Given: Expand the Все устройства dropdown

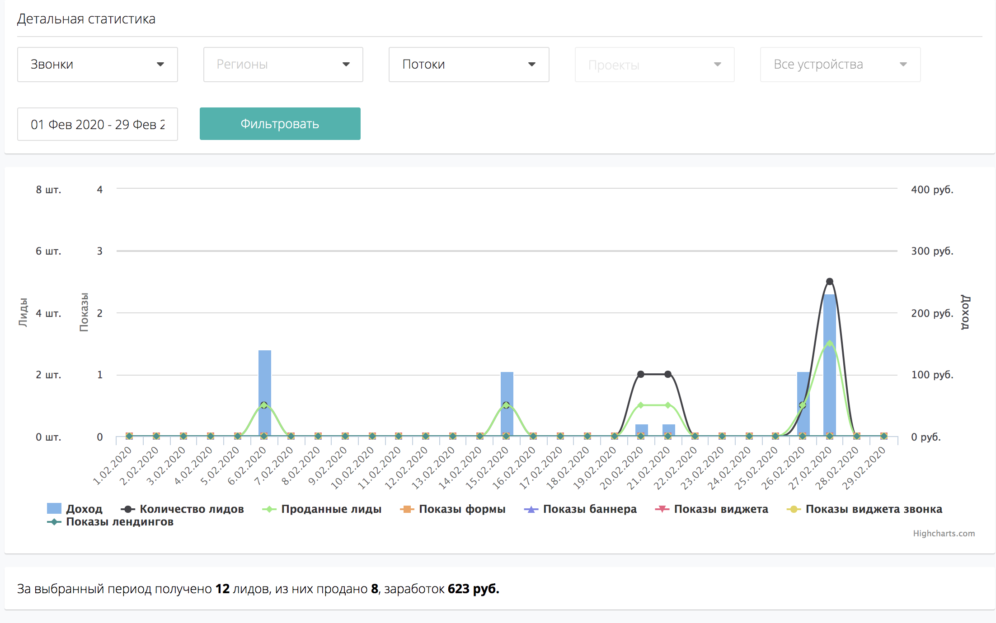Looking at the screenshot, I should pos(840,65).
